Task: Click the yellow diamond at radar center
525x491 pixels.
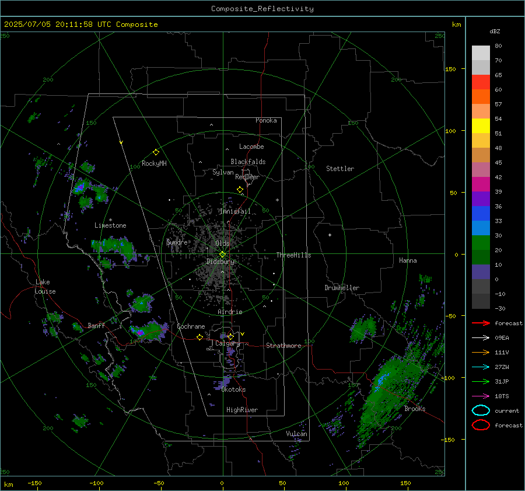Action: 222,255
